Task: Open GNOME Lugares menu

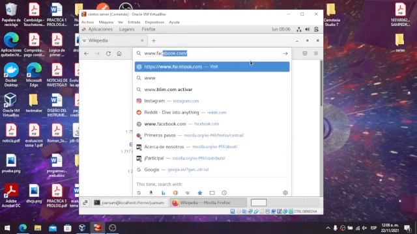Action: pos(127,29)
